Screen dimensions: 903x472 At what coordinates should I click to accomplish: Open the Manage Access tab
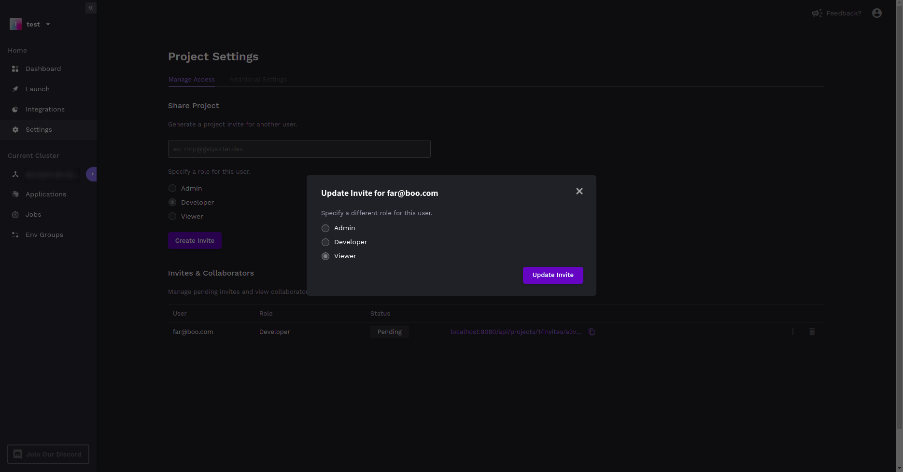191,80
